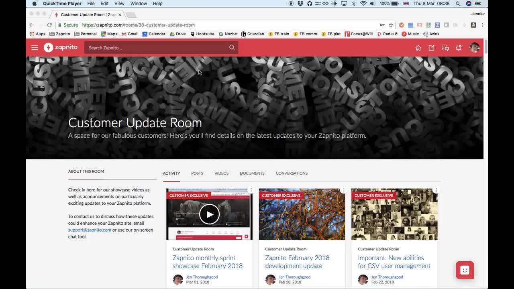Switch to the Videos tab
The image size is (514, 289).
pos(221,173)
